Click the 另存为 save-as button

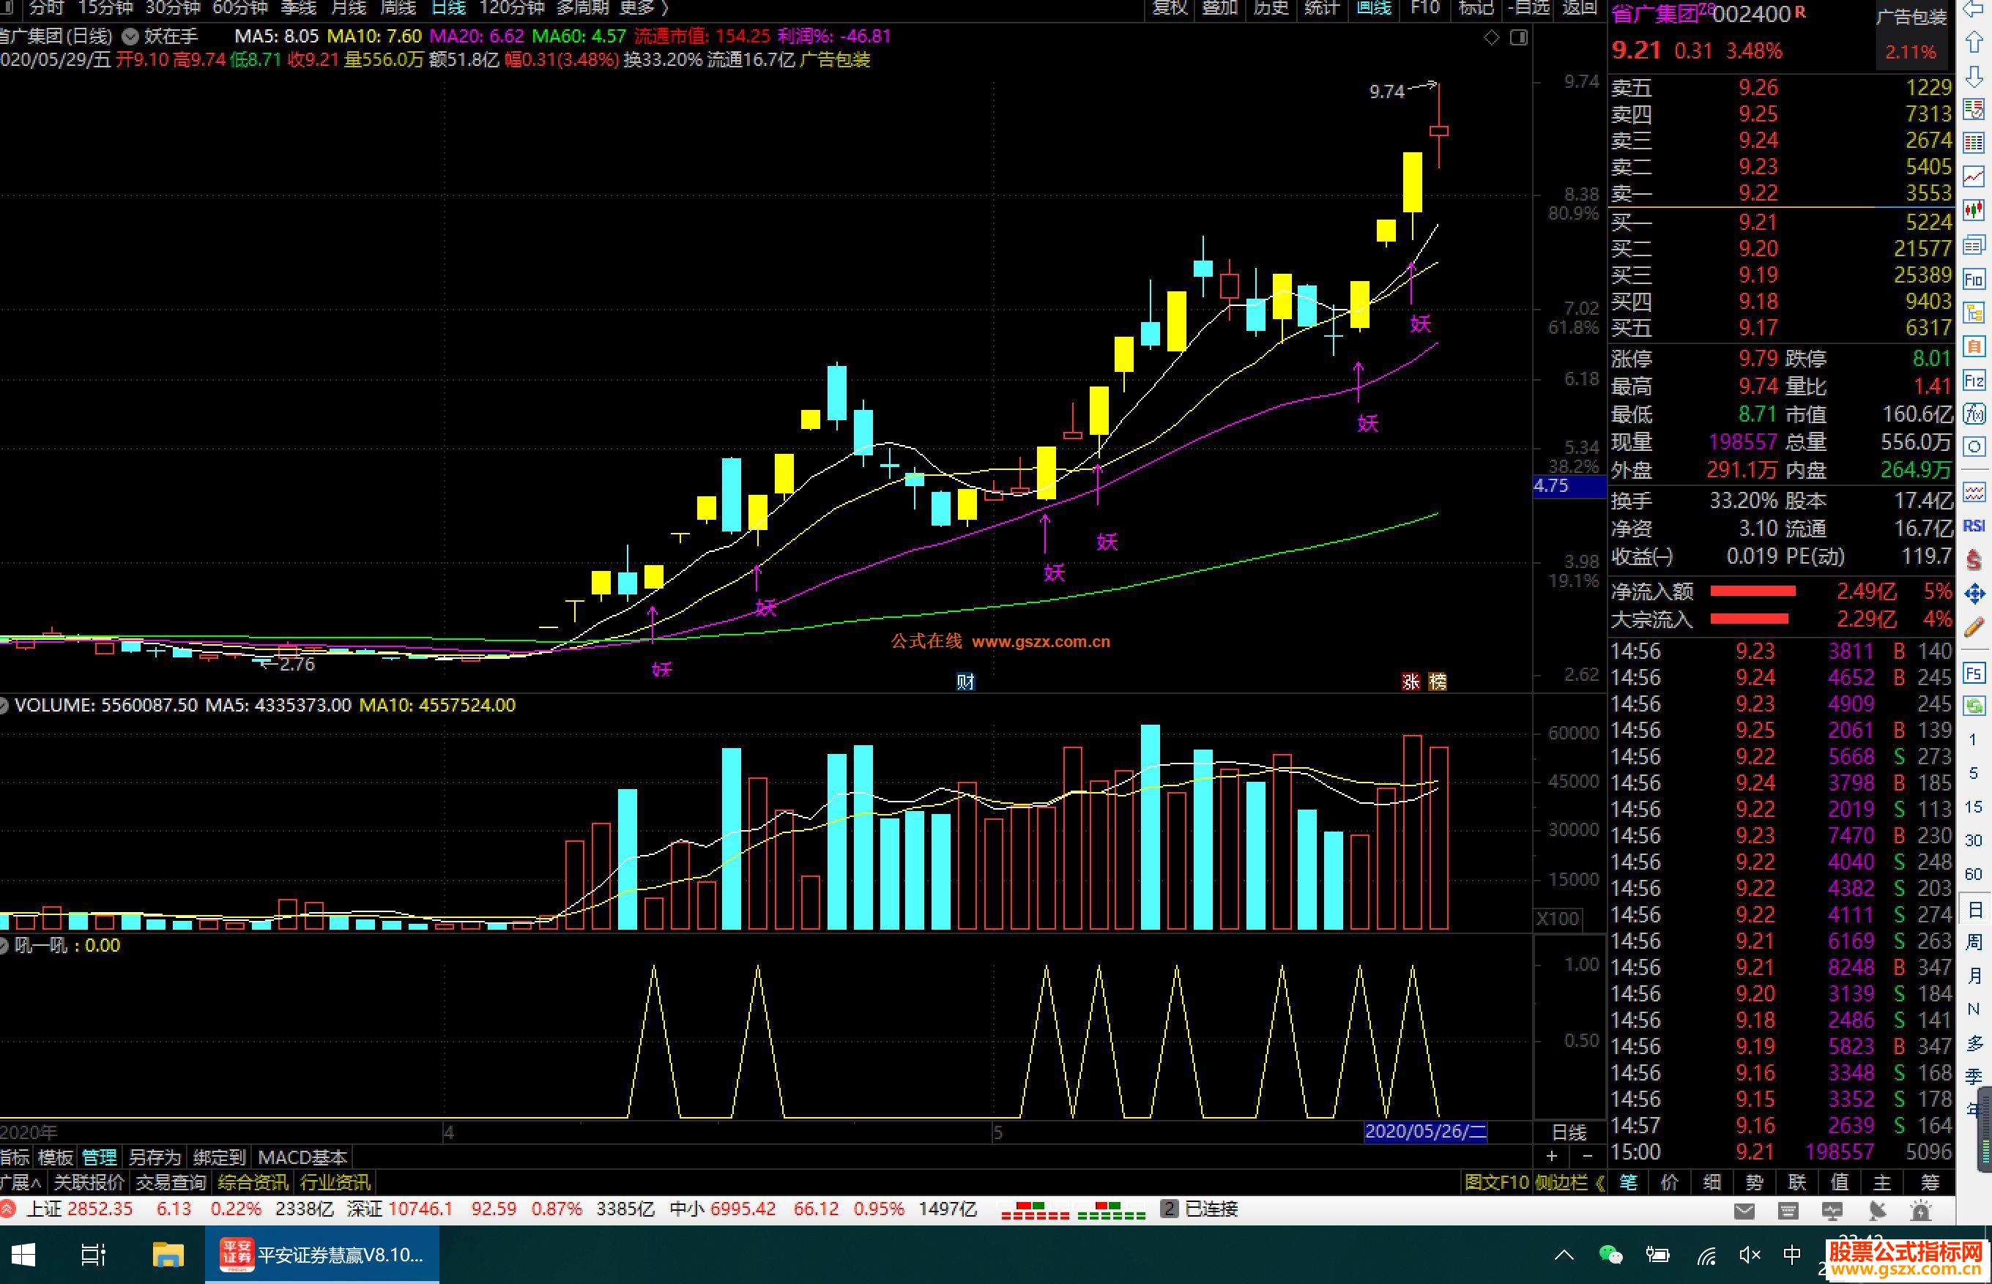(155, 1157)
